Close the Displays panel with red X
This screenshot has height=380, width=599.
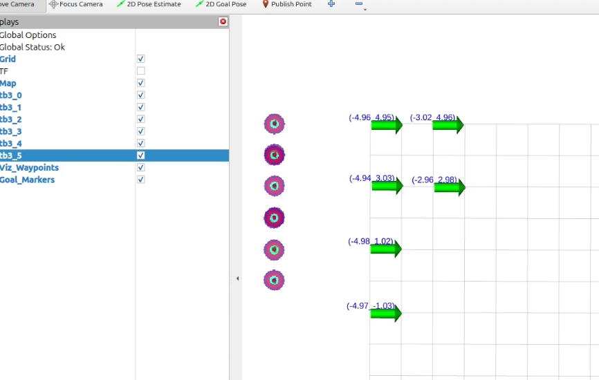coord(223,22)
